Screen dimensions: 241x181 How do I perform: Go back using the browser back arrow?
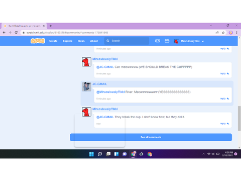pyautogui.click(x=4, y=33)
